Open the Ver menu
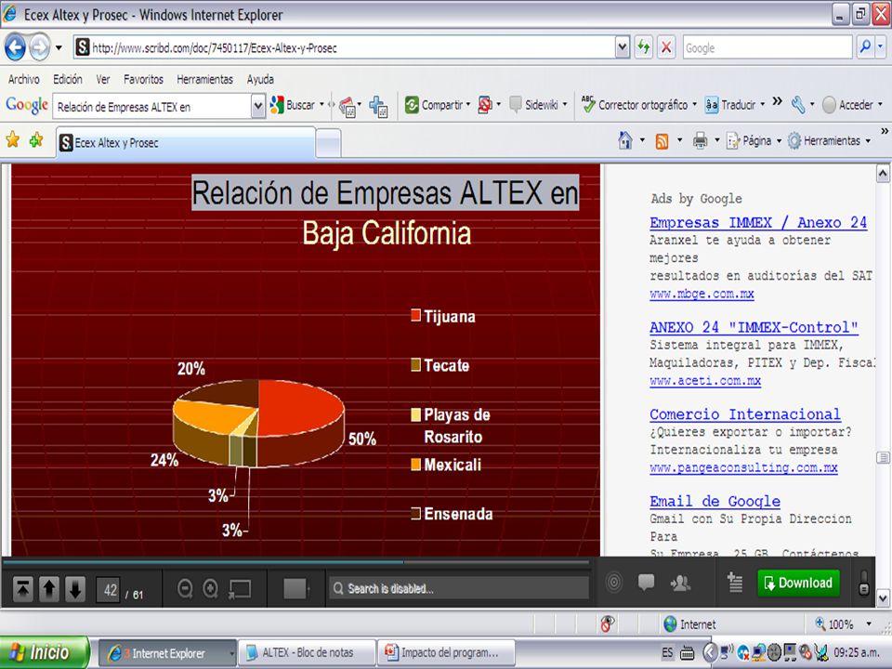The width and height of the screenshot is (892, 669). pos(103,80)
